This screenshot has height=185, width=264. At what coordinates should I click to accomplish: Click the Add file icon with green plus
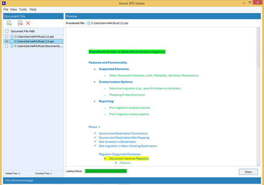tap(9, 23)
